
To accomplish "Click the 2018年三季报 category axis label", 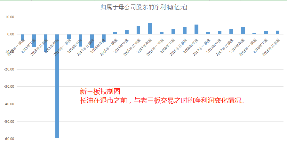I will (271, 48).
